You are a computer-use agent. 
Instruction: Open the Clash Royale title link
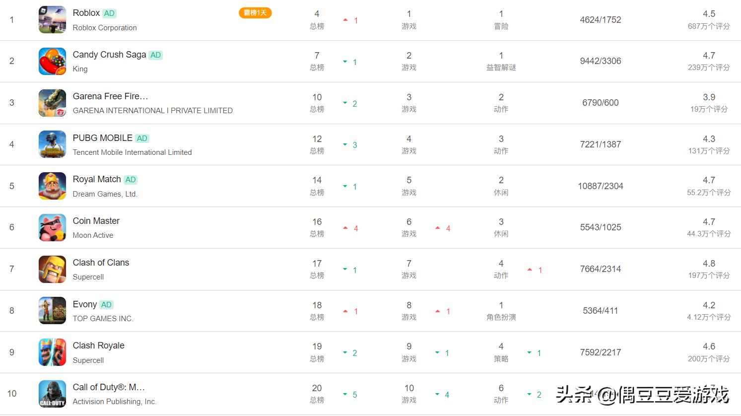click(x=99, y=346)
